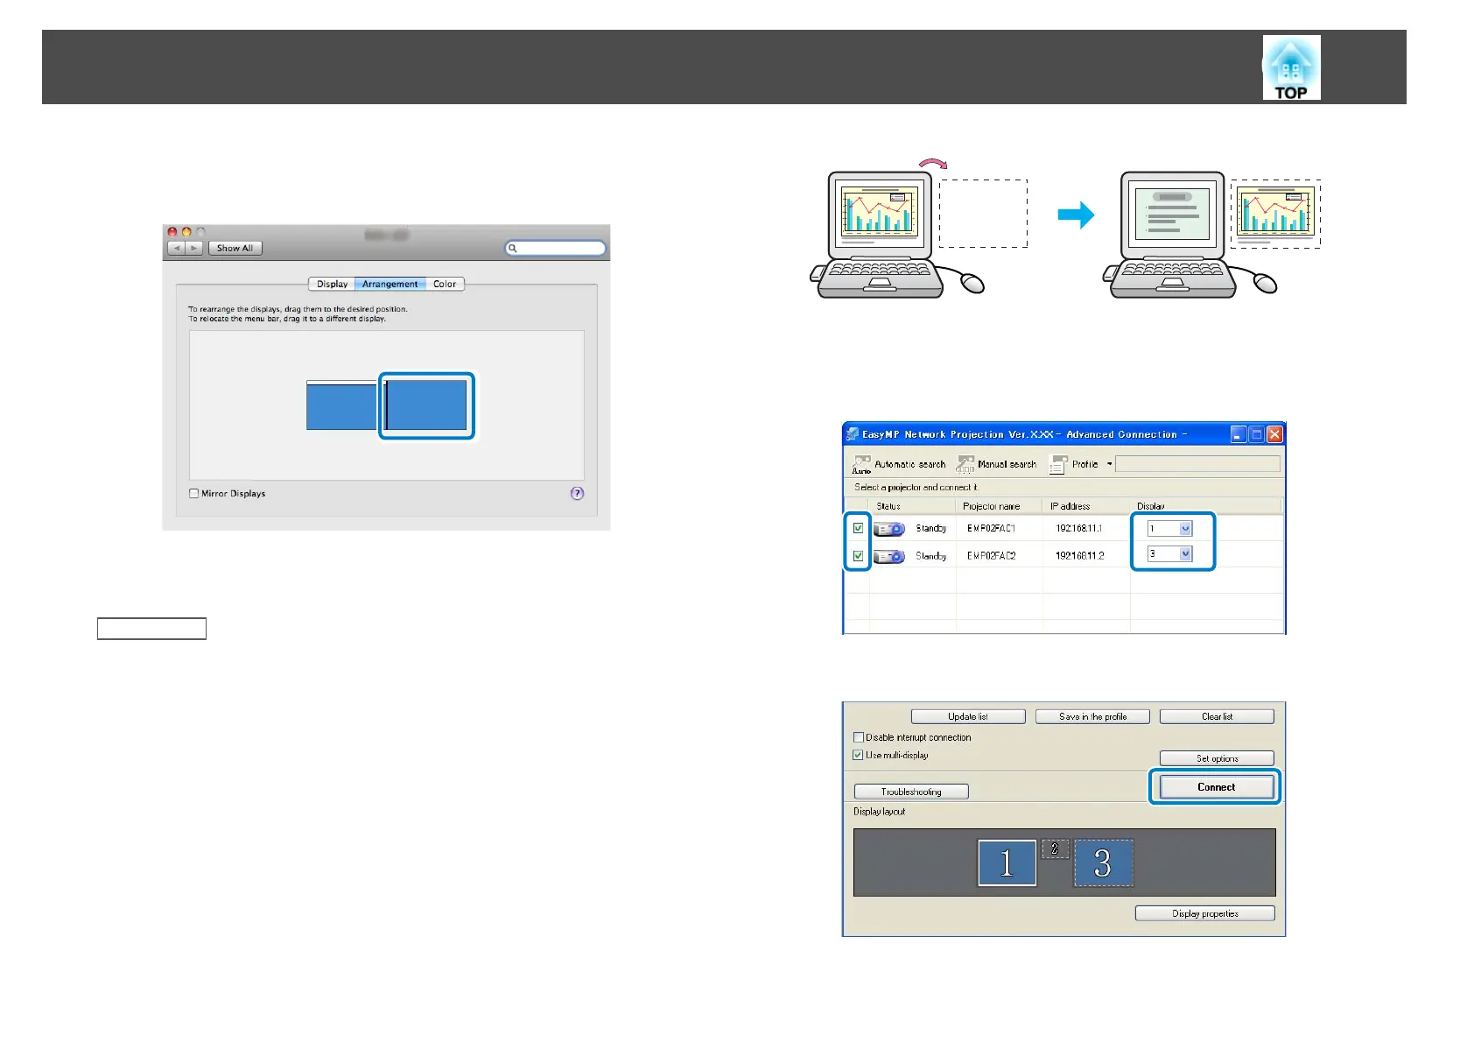Image resolution: width=1474 pixels, height=1042 pixels.
Task: Click the Profile list icon
Action: coord(1058,464)
